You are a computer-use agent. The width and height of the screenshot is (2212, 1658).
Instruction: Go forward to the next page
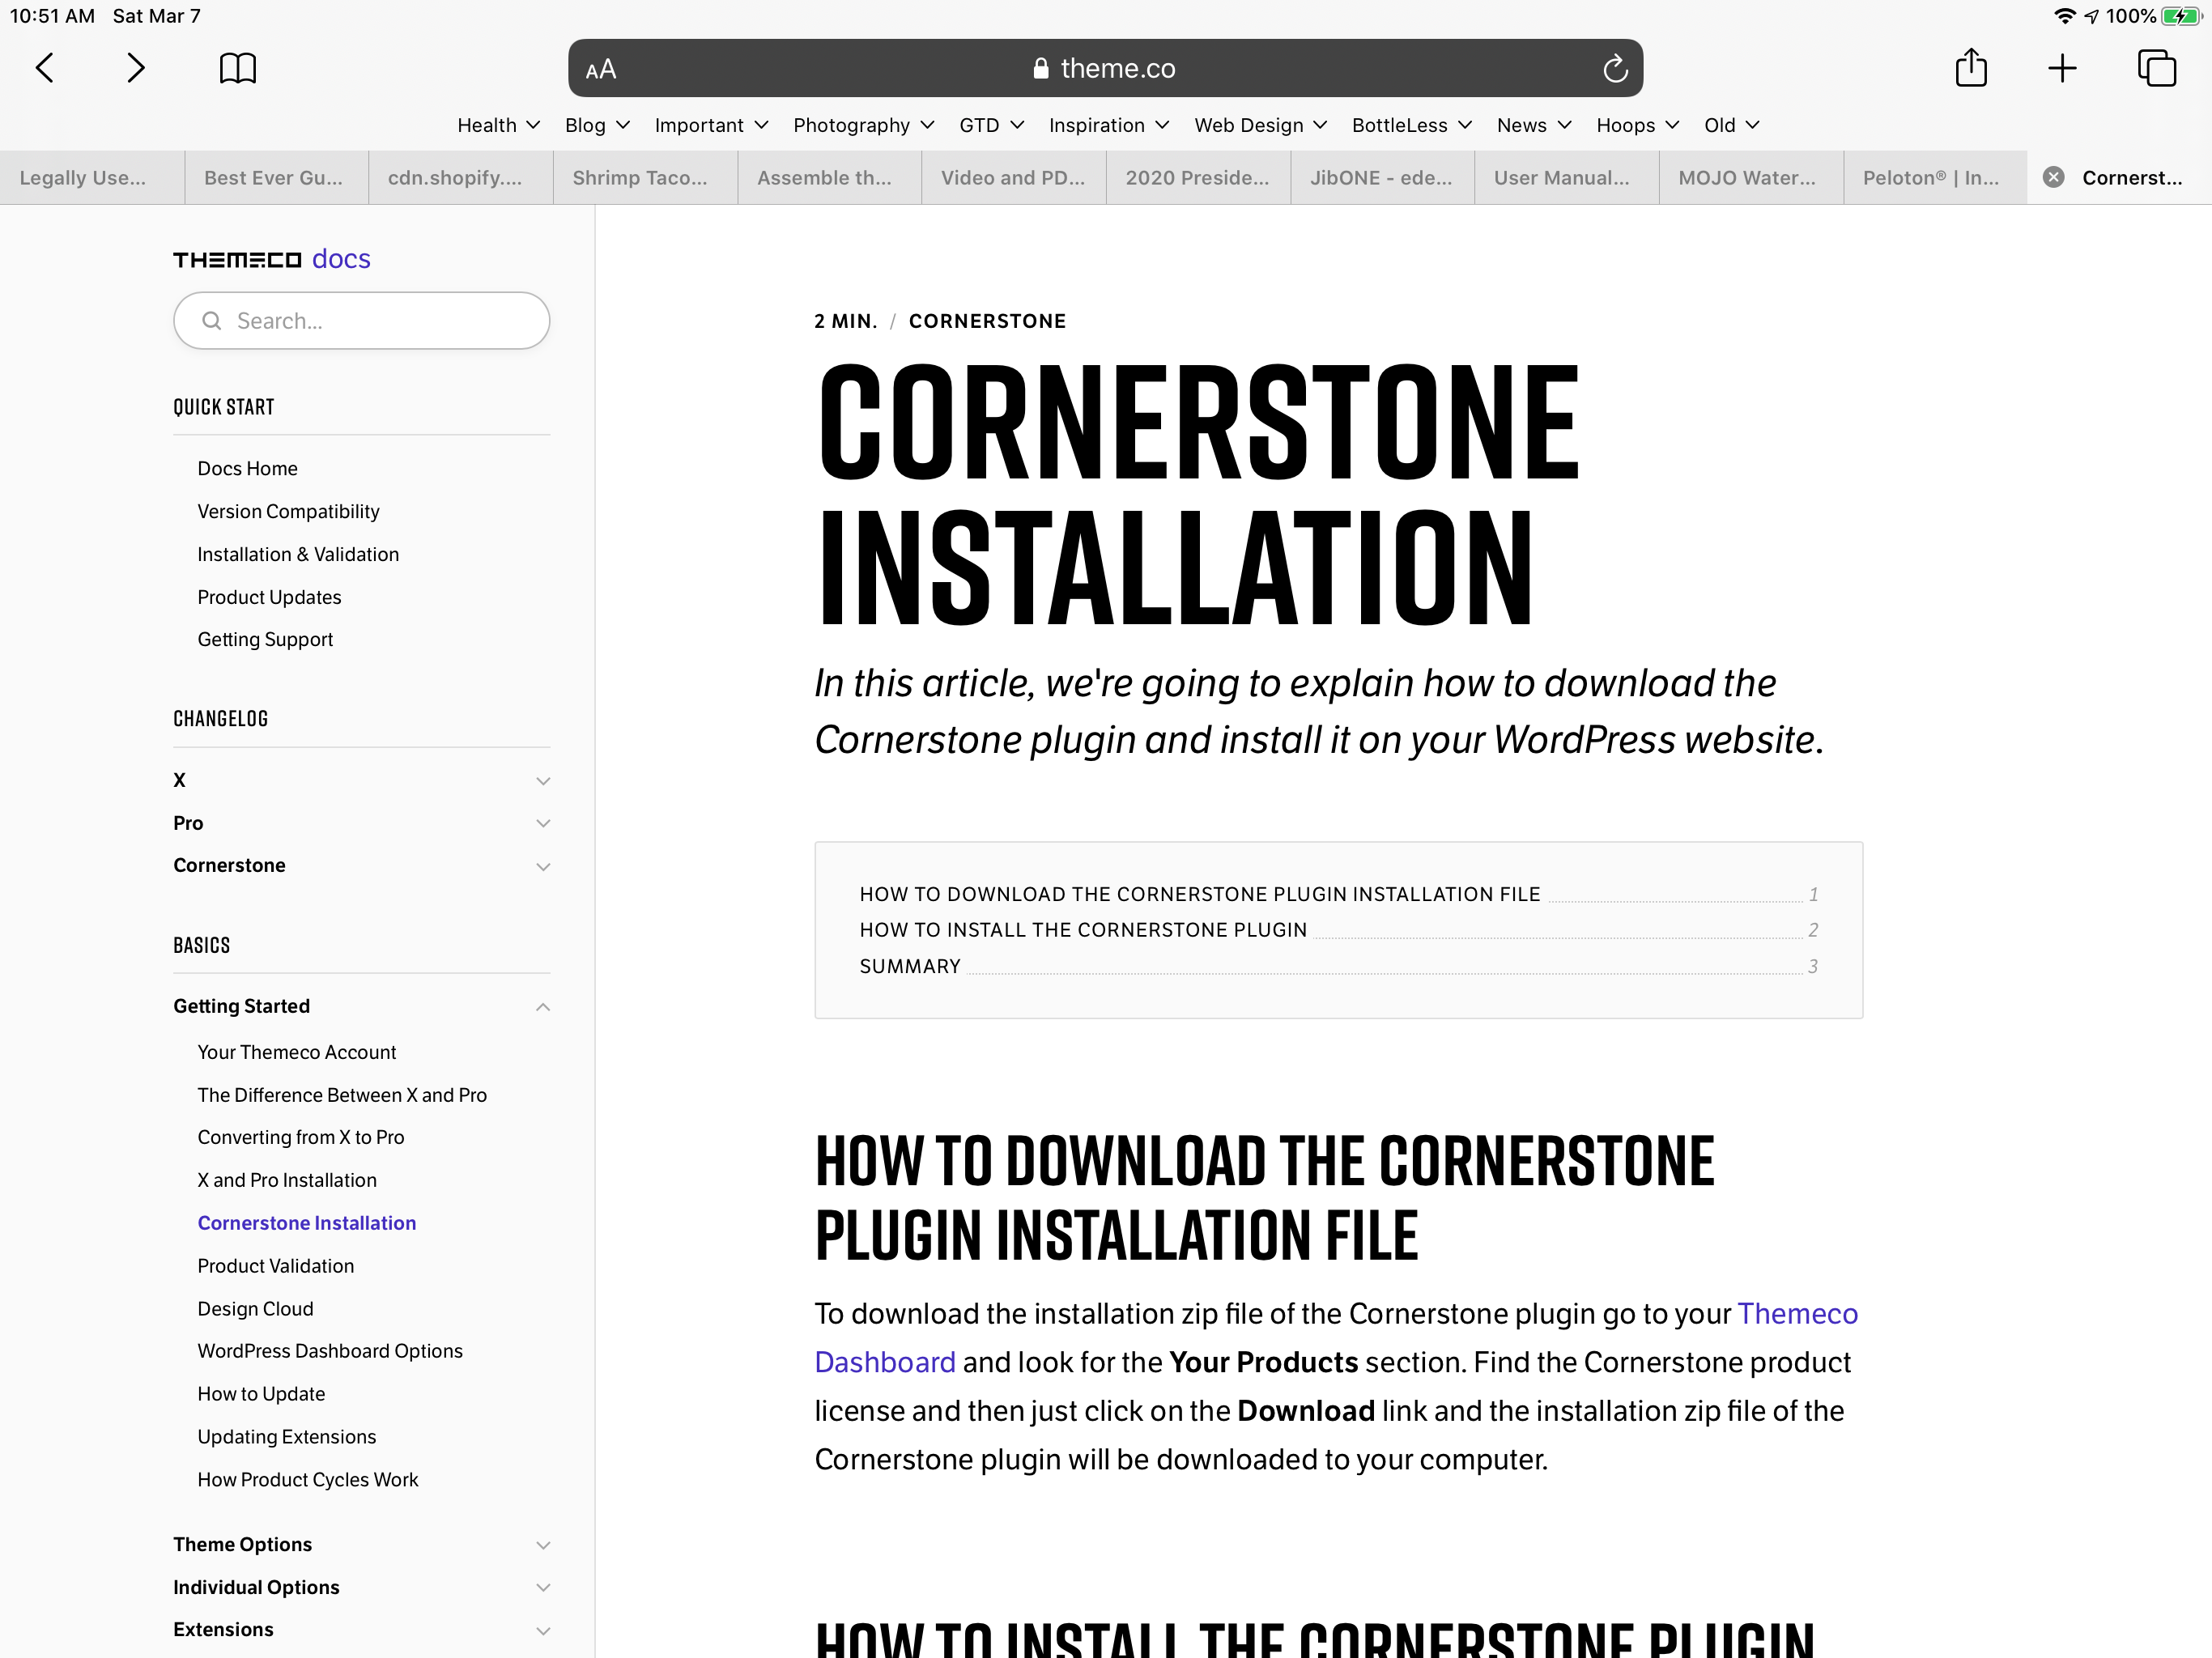pyautogui.click(x=136, y=68)
